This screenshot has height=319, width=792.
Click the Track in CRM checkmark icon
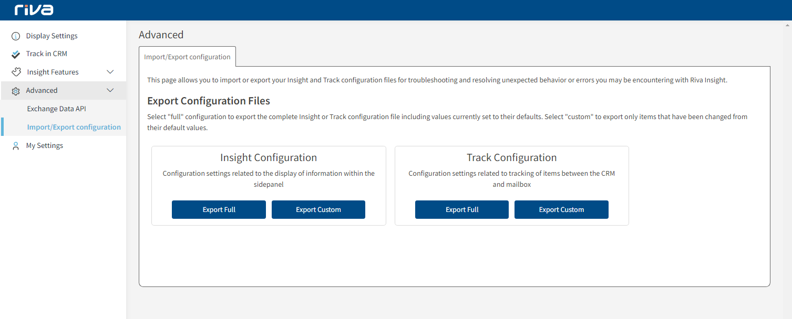coord(16,54)
